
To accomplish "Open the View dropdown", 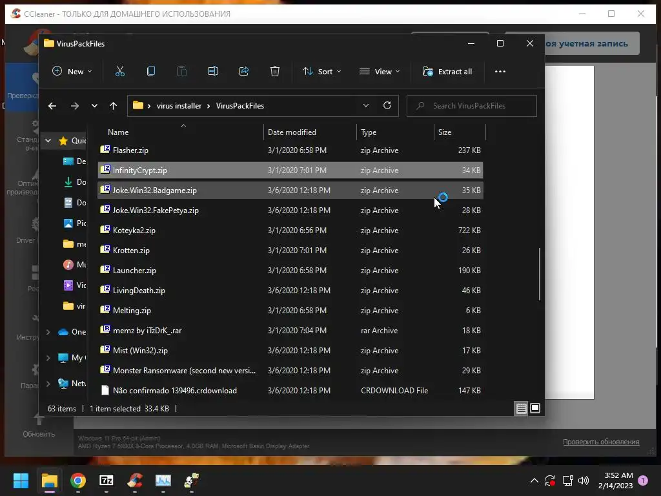I will click(x=380, y=71).
